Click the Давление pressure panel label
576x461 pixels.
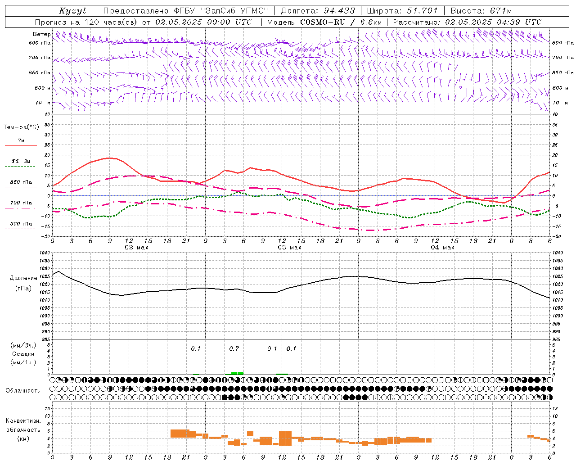[x=23, y=278]
